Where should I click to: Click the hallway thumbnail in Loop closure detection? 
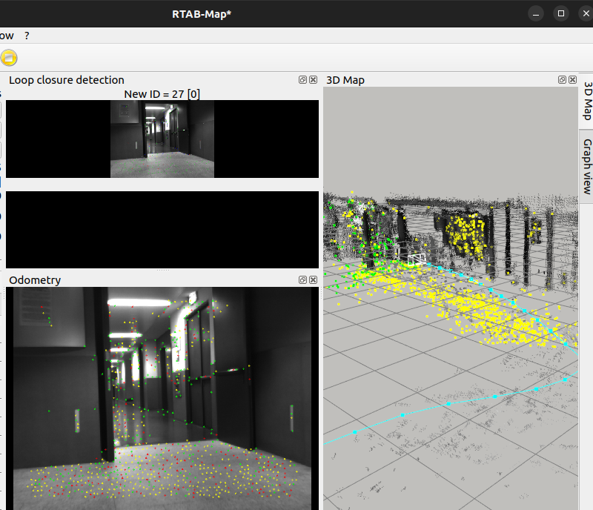[162, 139]
